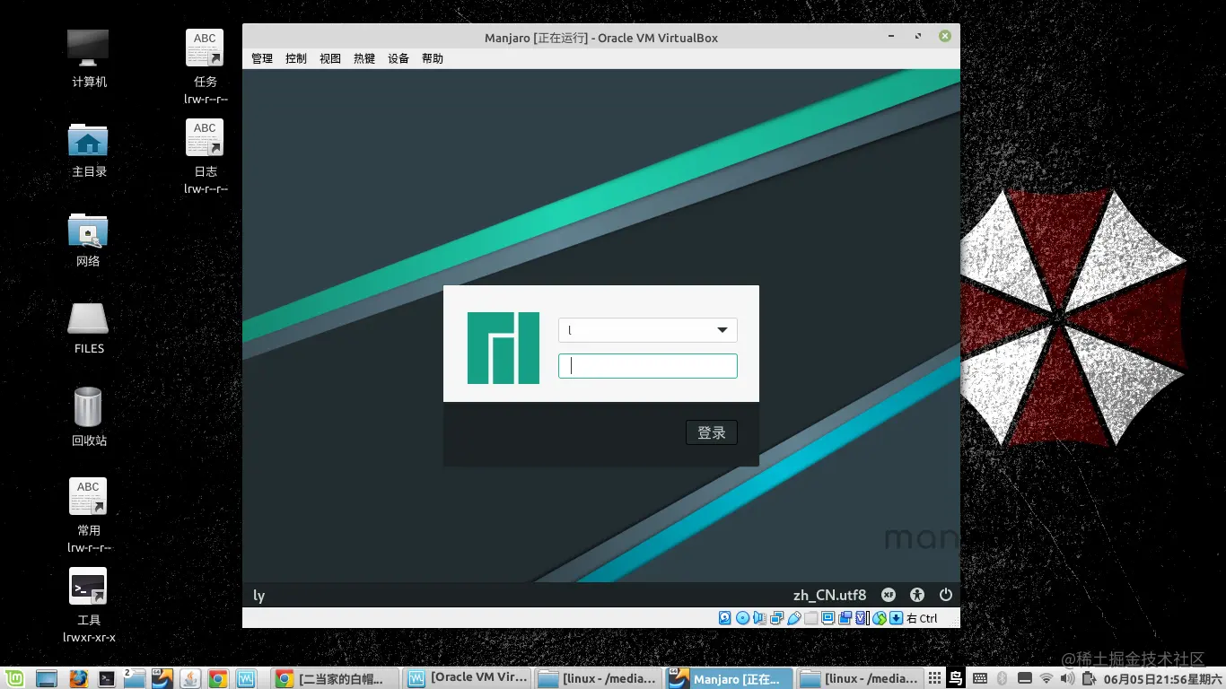Open the 回收站 trash icon
Image resolution: width=1226 pixels, height=689 pixels.
(x=89, y=417)
